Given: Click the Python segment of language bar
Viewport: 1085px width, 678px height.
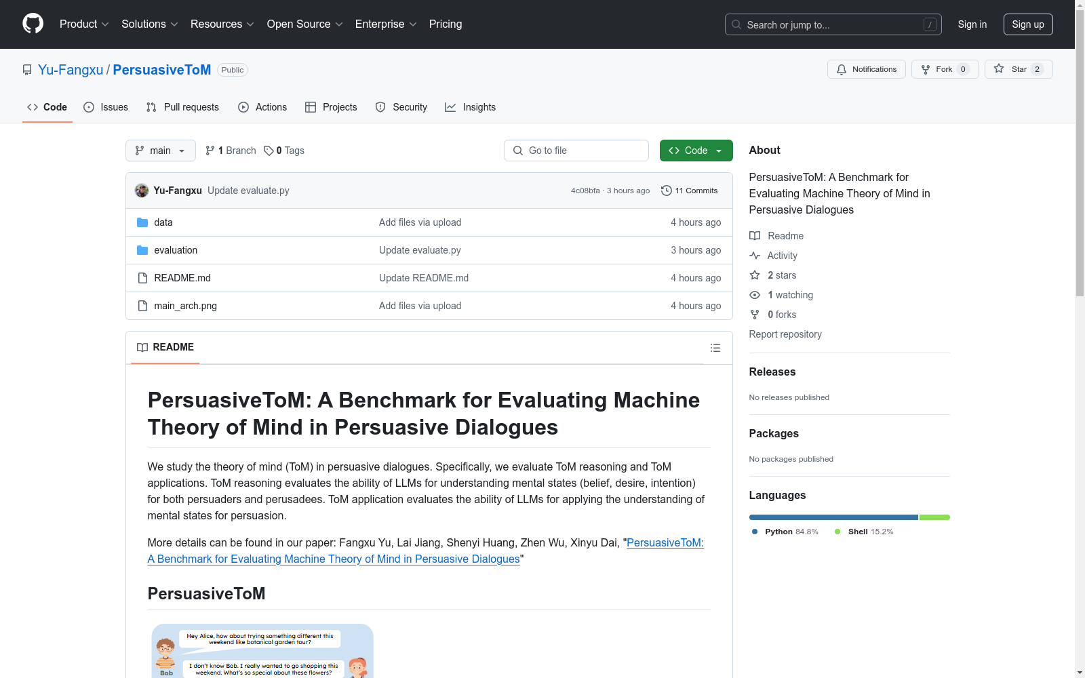Looking at the screenshot, I should click(833, 517).
